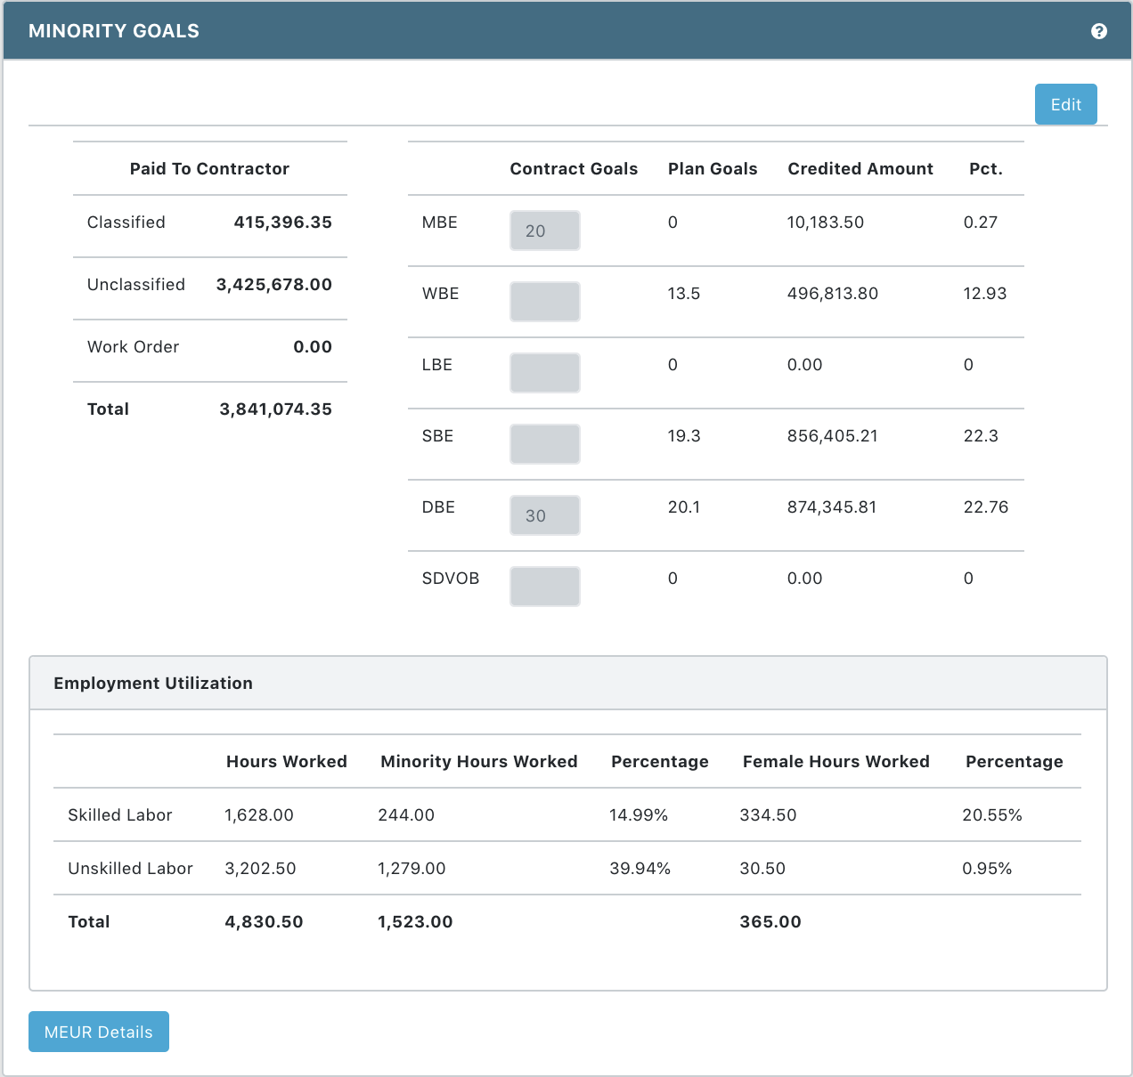
Task: Open the help question mark icon
Action: coord(1099,31)
